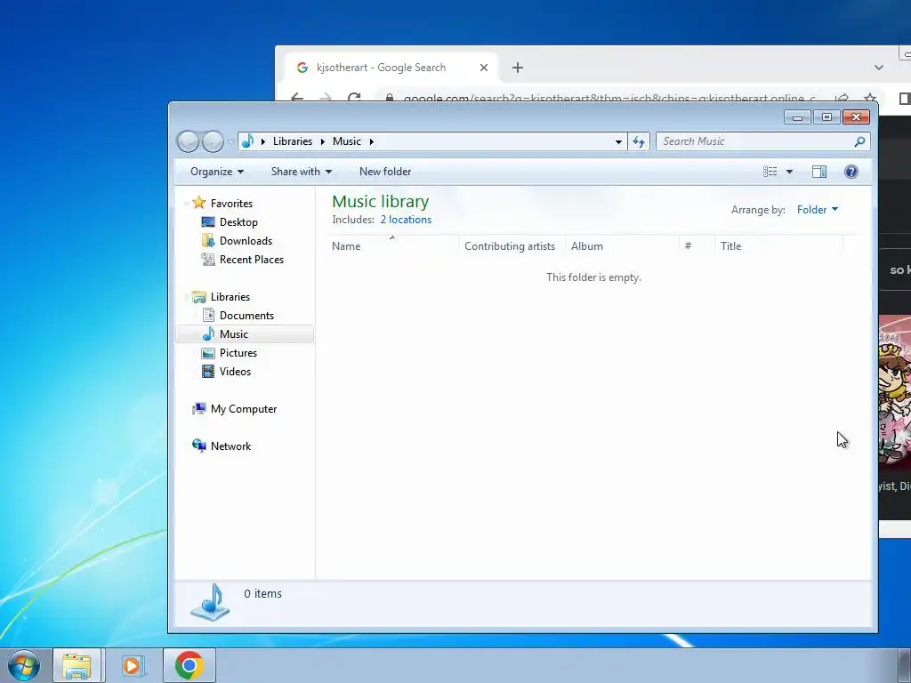911x683 pixels.
Task: Click the Documents icon in sidebar
Action: pos(208,316)
